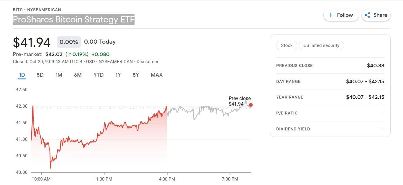Click the red current-price dot on chart
Viewport: 403px width, 185px height.
251,105
